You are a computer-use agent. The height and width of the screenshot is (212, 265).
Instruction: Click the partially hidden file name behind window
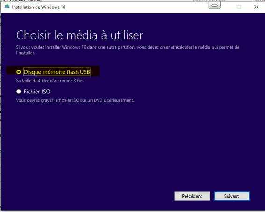(x=25, y=1)
